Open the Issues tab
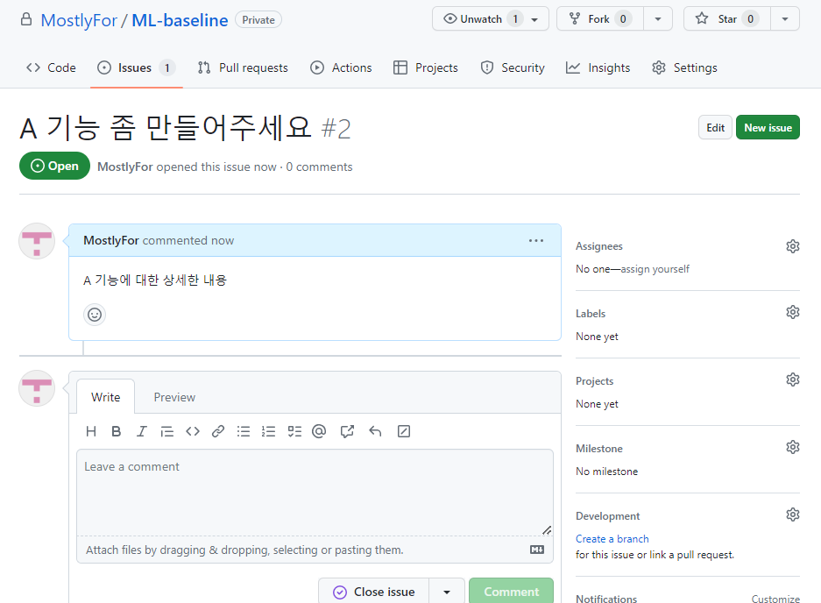 [x=136, y=67]
